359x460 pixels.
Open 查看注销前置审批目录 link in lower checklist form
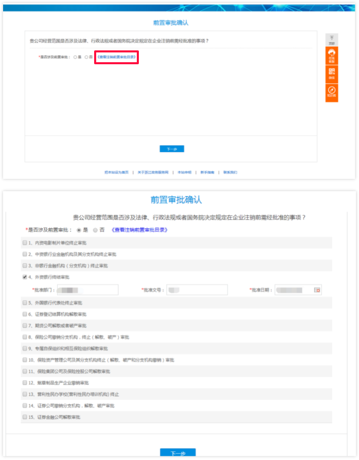pos(139,230)
